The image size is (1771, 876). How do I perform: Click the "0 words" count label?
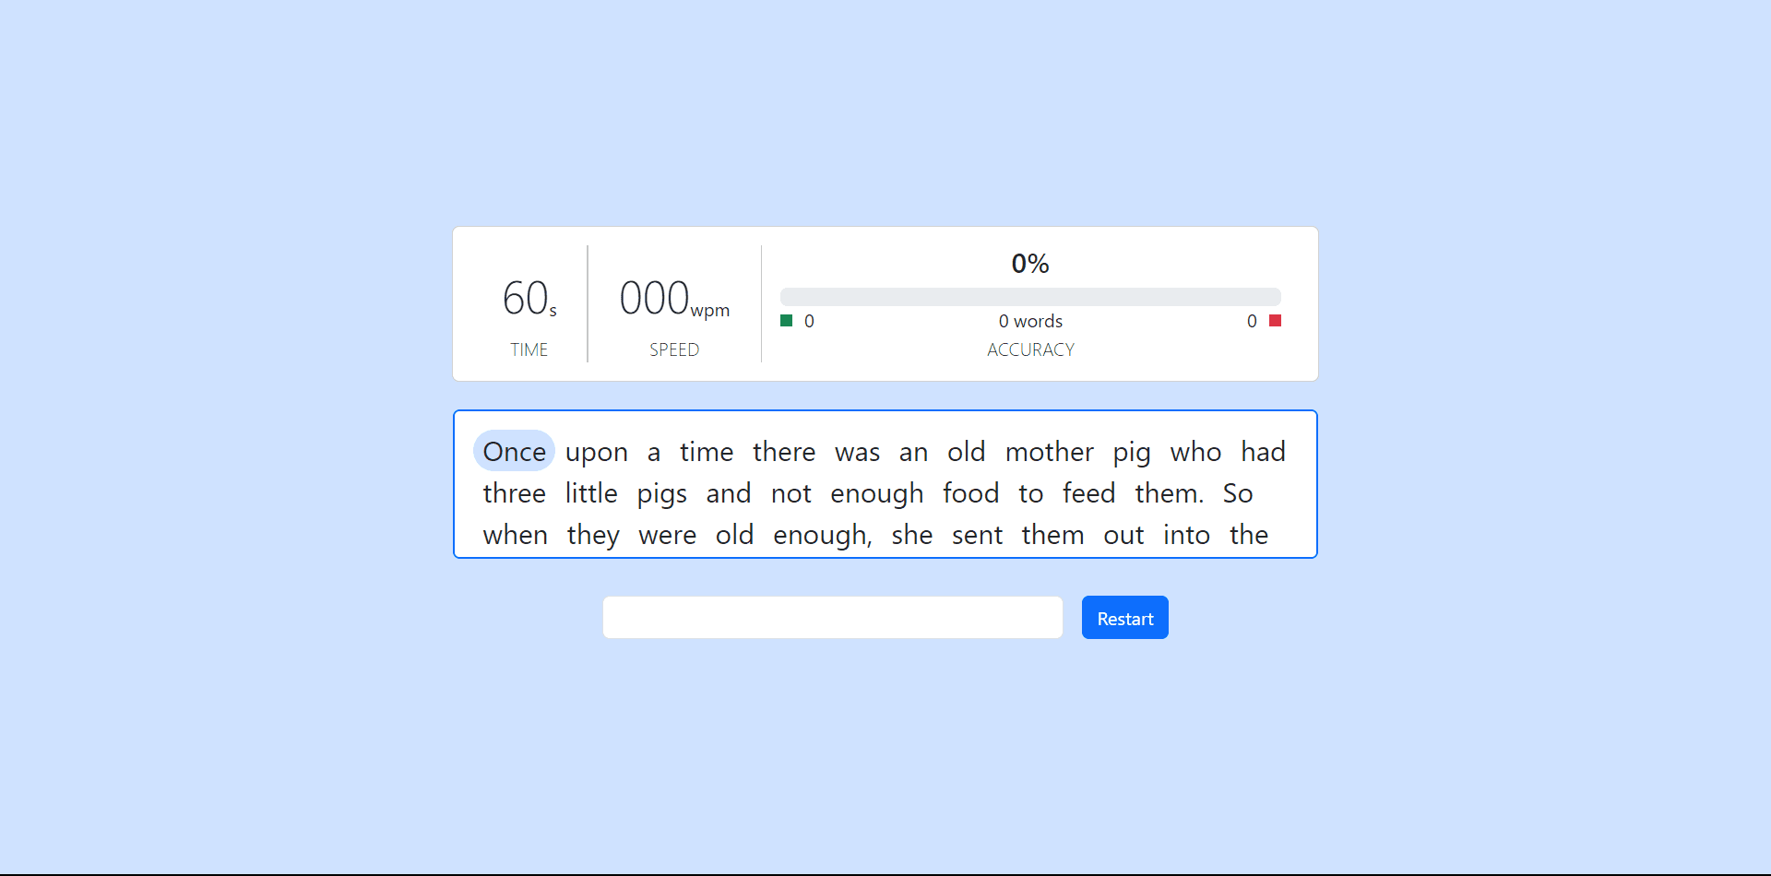click(1029, 321)
